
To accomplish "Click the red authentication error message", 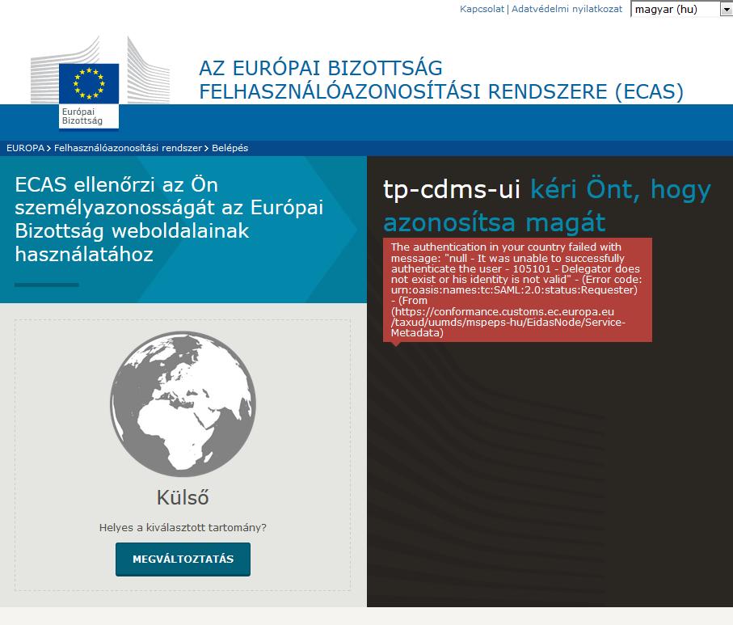I will [x=517, y=289].
